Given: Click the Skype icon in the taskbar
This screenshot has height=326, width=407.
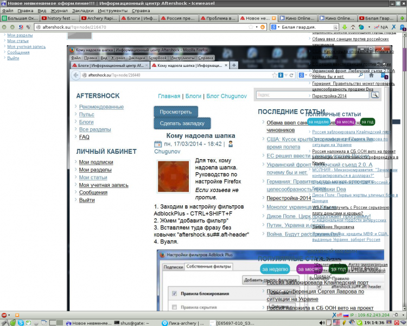Looking at the screenshot, I should point(20,323).
